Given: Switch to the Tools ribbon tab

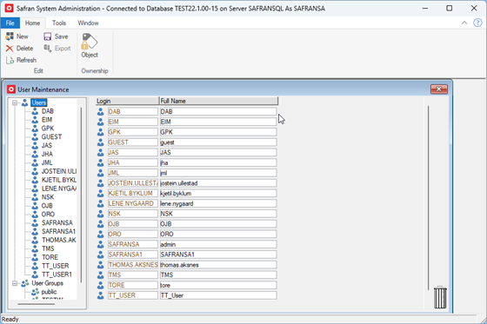Looking at the screenshot, I should tap(59, 23).
